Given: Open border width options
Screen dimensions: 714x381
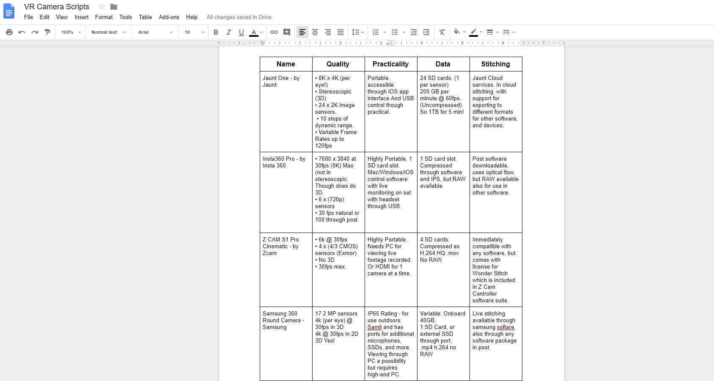Looking at the screenshot, I should [x=492, y=32].
